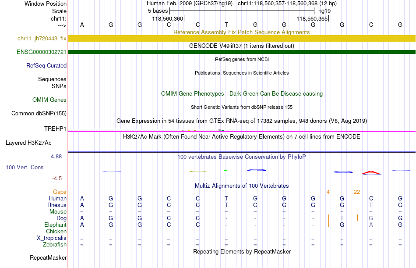This screenshot has height=268, width=416.
Task: Click the first base A in the top chr11 sequence row
Action: coord(82,25)
